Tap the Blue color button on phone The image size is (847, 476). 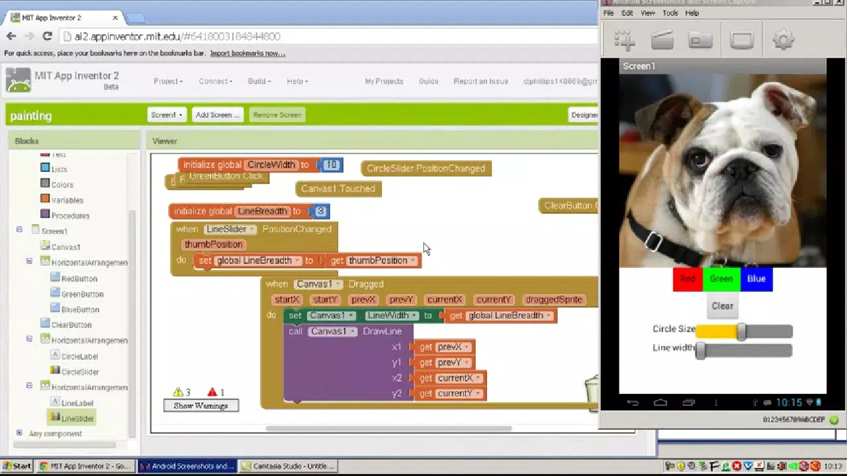[x=756, y=279]
